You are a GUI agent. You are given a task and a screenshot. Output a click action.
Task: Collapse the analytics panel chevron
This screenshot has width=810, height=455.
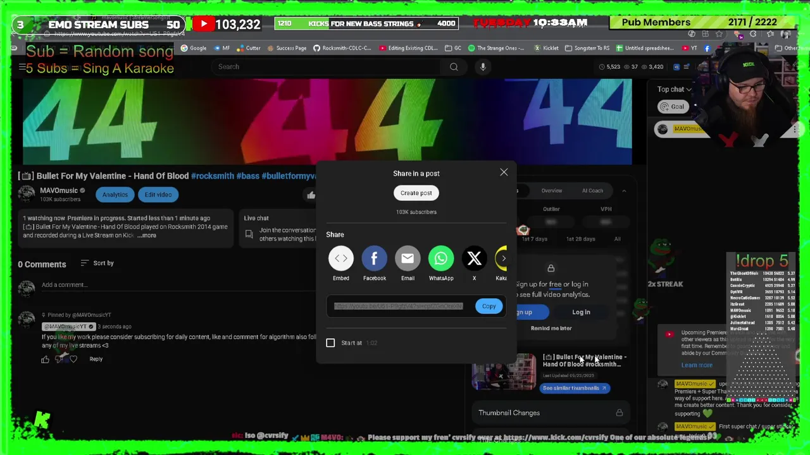[x=624, y=190]
